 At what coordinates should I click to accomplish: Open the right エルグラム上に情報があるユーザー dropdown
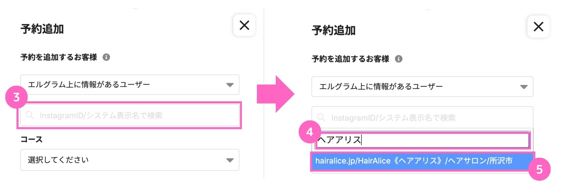point(422,87)
